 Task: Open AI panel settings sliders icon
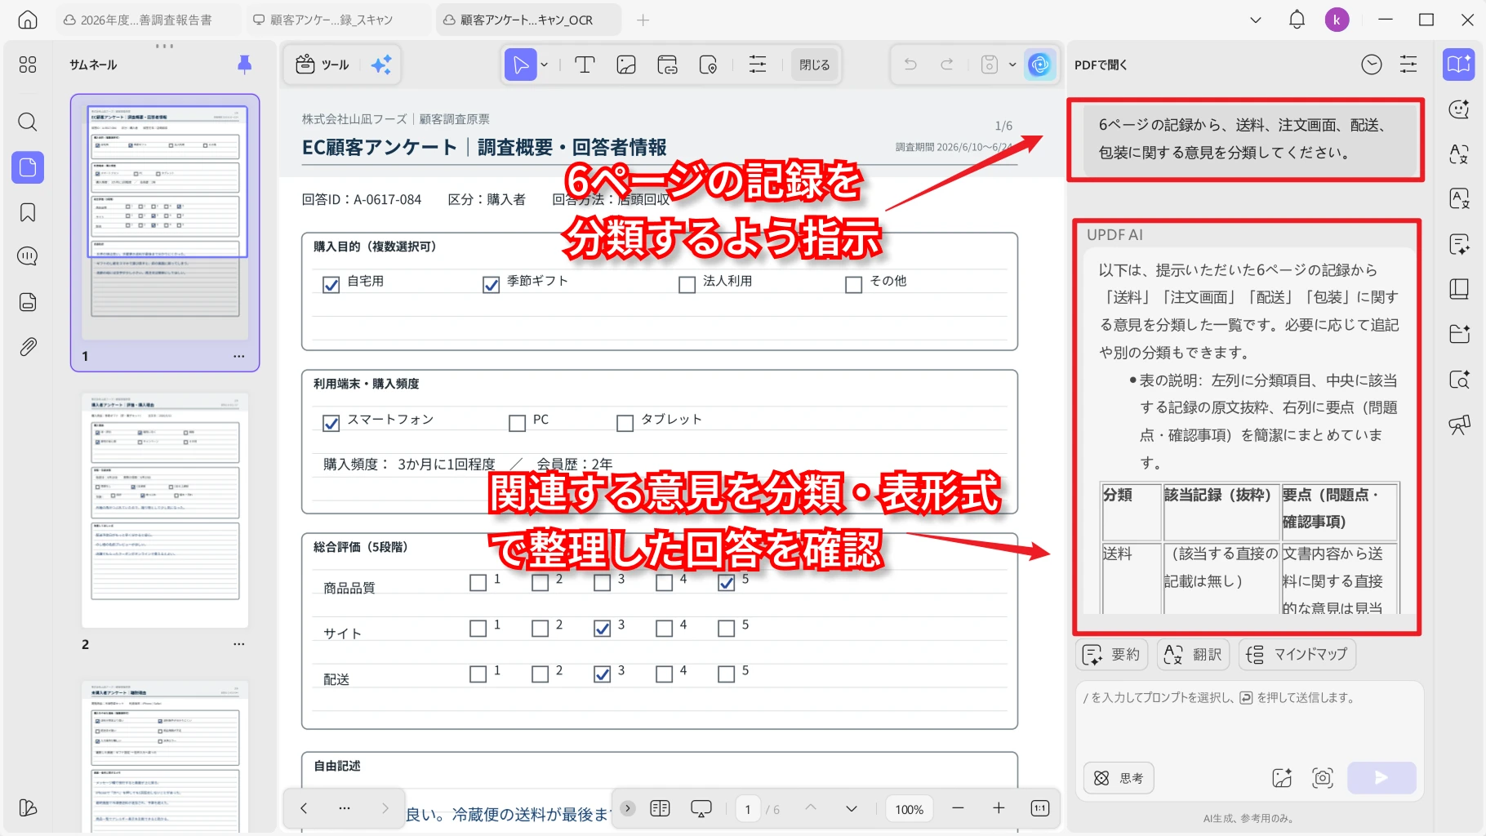click(x=1408, y=64)
